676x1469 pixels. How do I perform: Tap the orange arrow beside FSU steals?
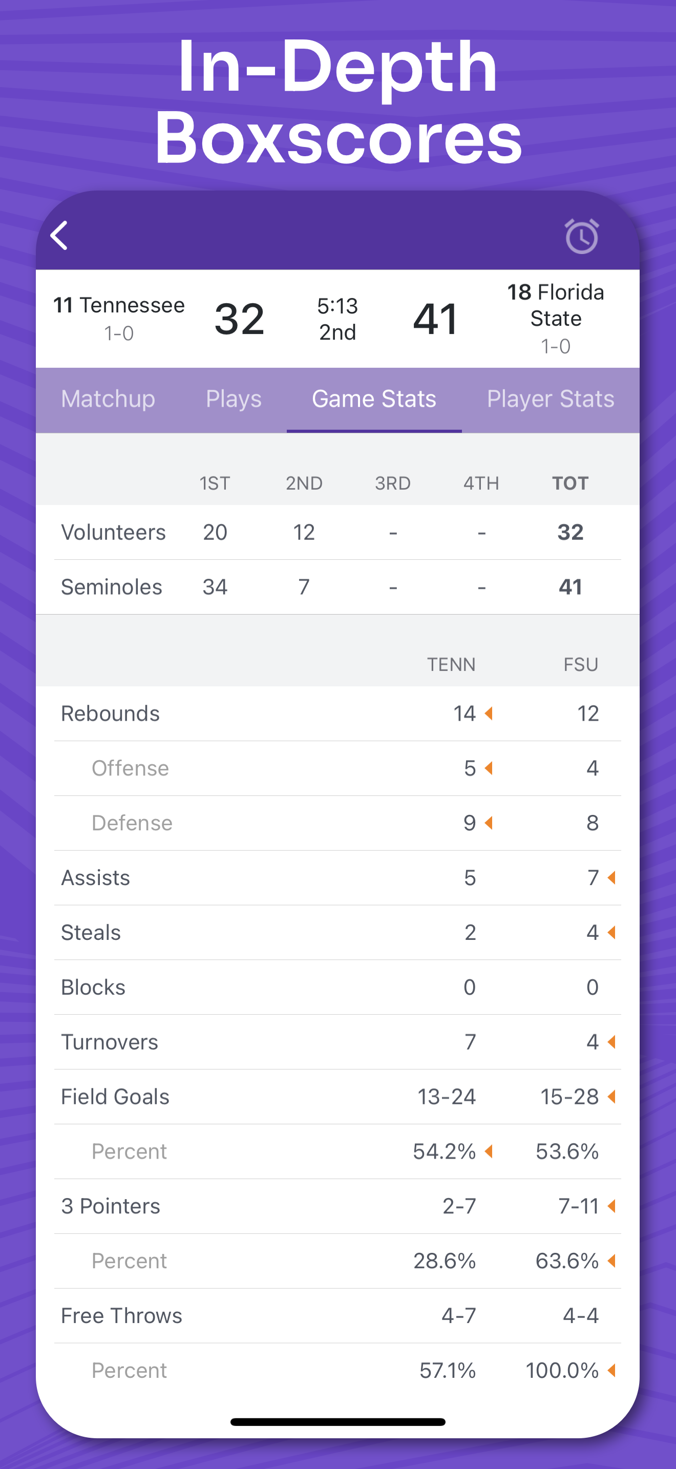pos(612,932)
